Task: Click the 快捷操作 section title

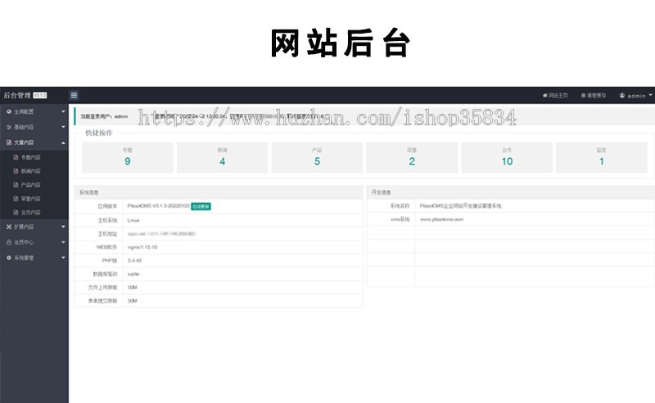Action: [x=99, y=133]
